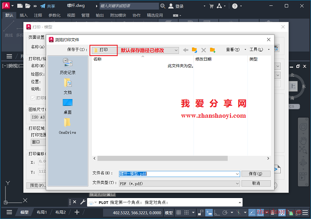
Task: Click the Delete X icon in dialog toolbar
Action: point(204,50)
